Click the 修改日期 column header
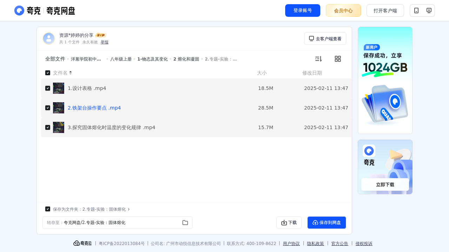The height and width of the screenshot is (252, 449). click(312, 73)
